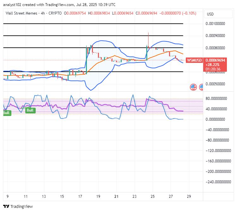Click the 80.00000000 oscillator axis label
The width and height of the screenshot is (237, 212).
[x=216, y=99]
